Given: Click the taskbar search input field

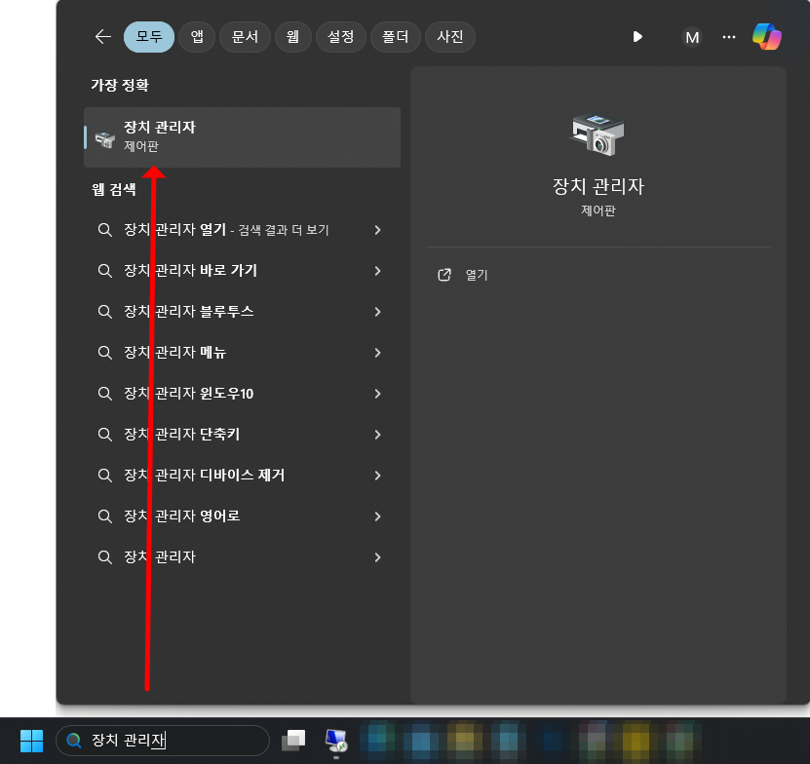Looking at the screenshot, I should tap(161, 741).
